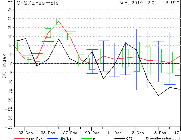Click the bottom whisker cap on 13 Dec
181x140 pixels.
pos(136,90)
